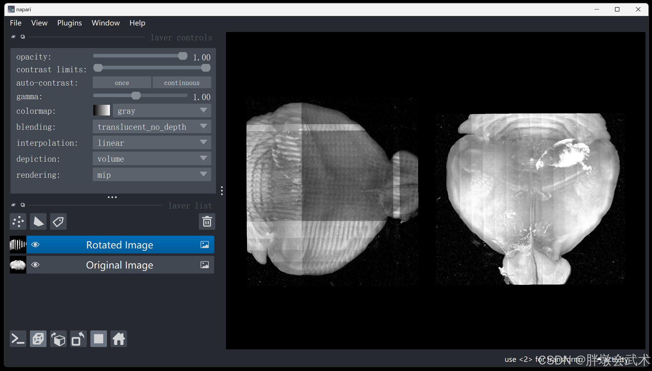Screen dimensions: 652x371
Task: Transpose displayed dimensions button
Action: point(79,339)
